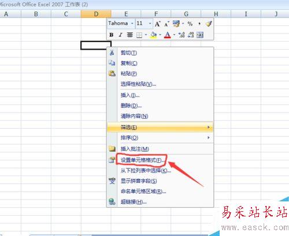The image size is (289, 236).
Task: Choose 剪切(T) from the context menu
Action: 160,53
